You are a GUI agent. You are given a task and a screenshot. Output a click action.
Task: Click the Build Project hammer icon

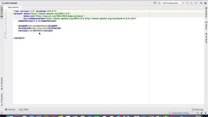pyautogui.click(x=159, y=3)
